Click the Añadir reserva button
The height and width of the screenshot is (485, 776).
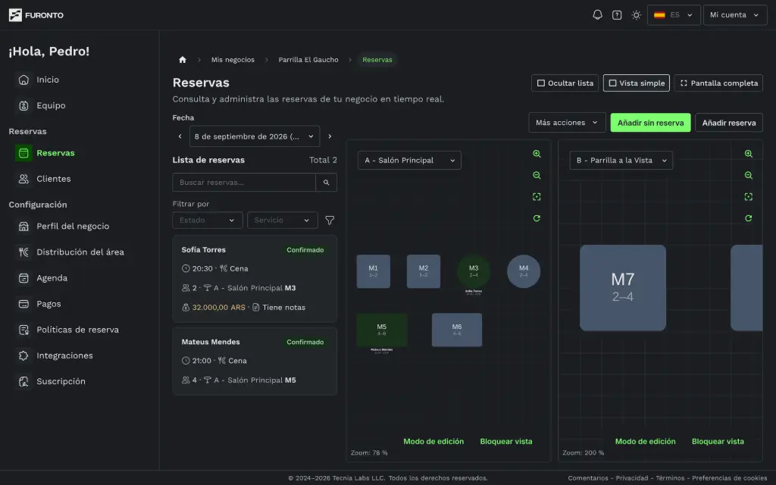729,123
